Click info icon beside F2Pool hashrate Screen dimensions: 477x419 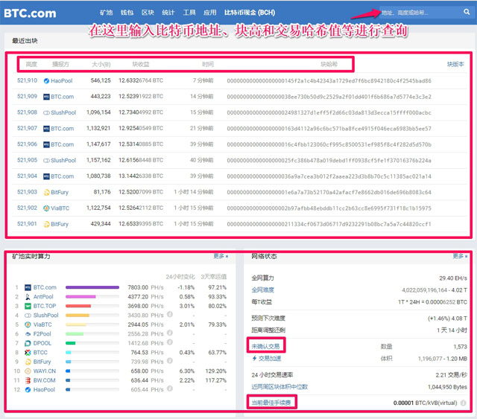170,333
